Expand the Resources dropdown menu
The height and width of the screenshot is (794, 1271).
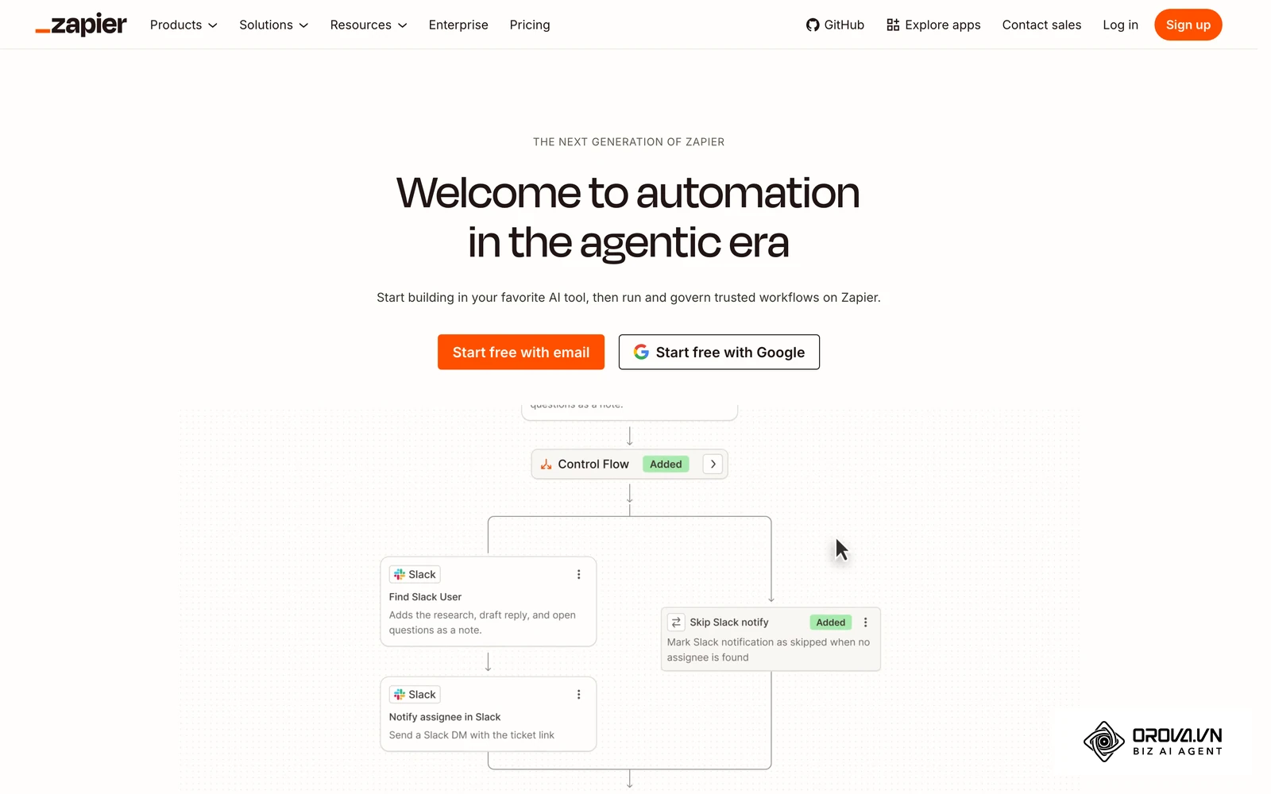pyautogui.click(x=369, y=25)
